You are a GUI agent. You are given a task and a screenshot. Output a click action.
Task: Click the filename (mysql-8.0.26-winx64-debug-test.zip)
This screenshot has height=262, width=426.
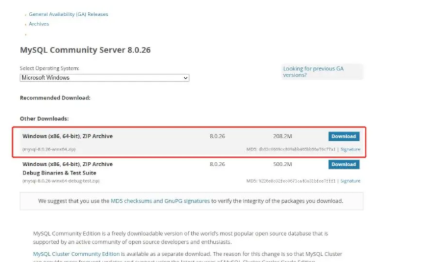[x=61, y=181]
